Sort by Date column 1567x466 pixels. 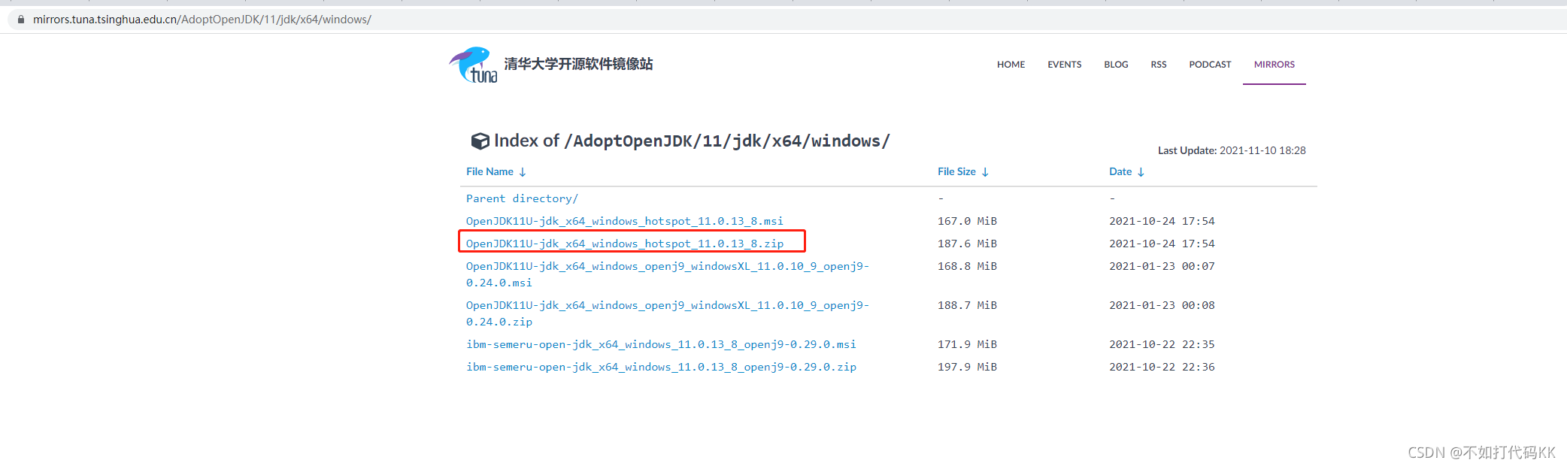tap(1126, 172)
